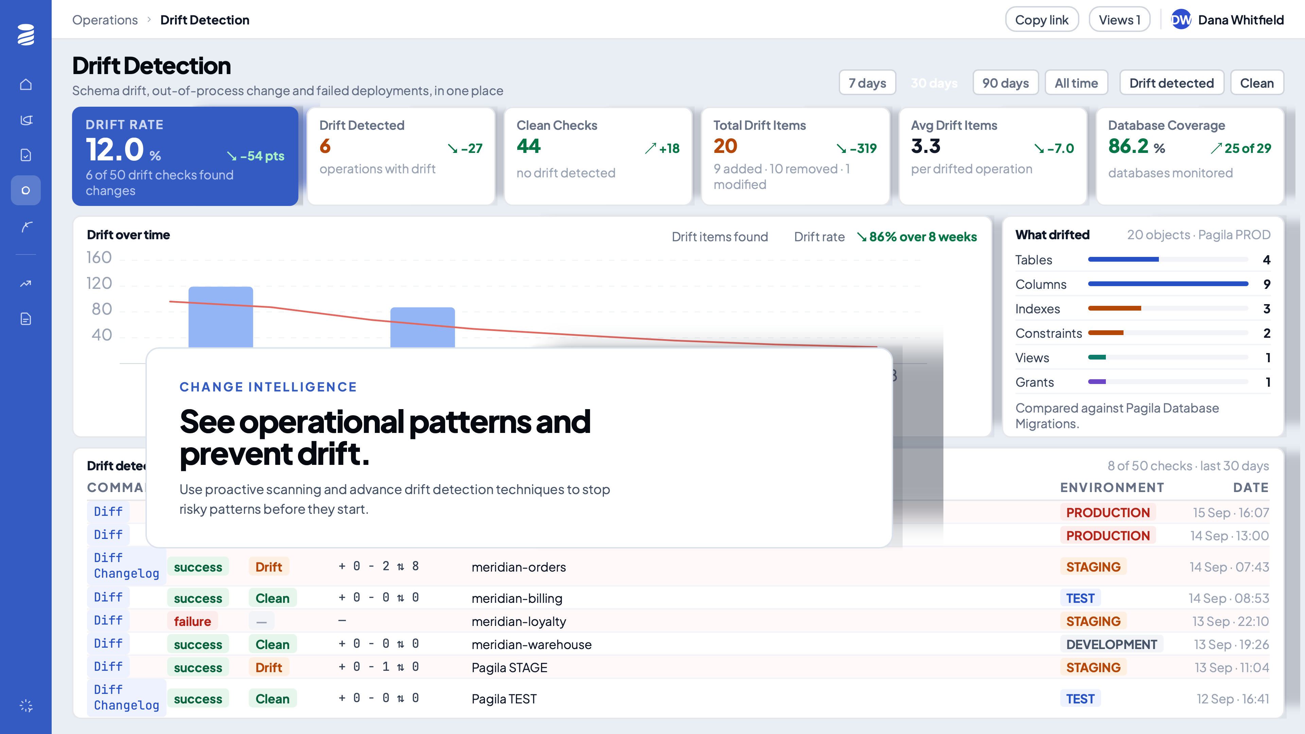Select the All time range
This screenshot has height=734, width=1305.
click(1076, 83)
